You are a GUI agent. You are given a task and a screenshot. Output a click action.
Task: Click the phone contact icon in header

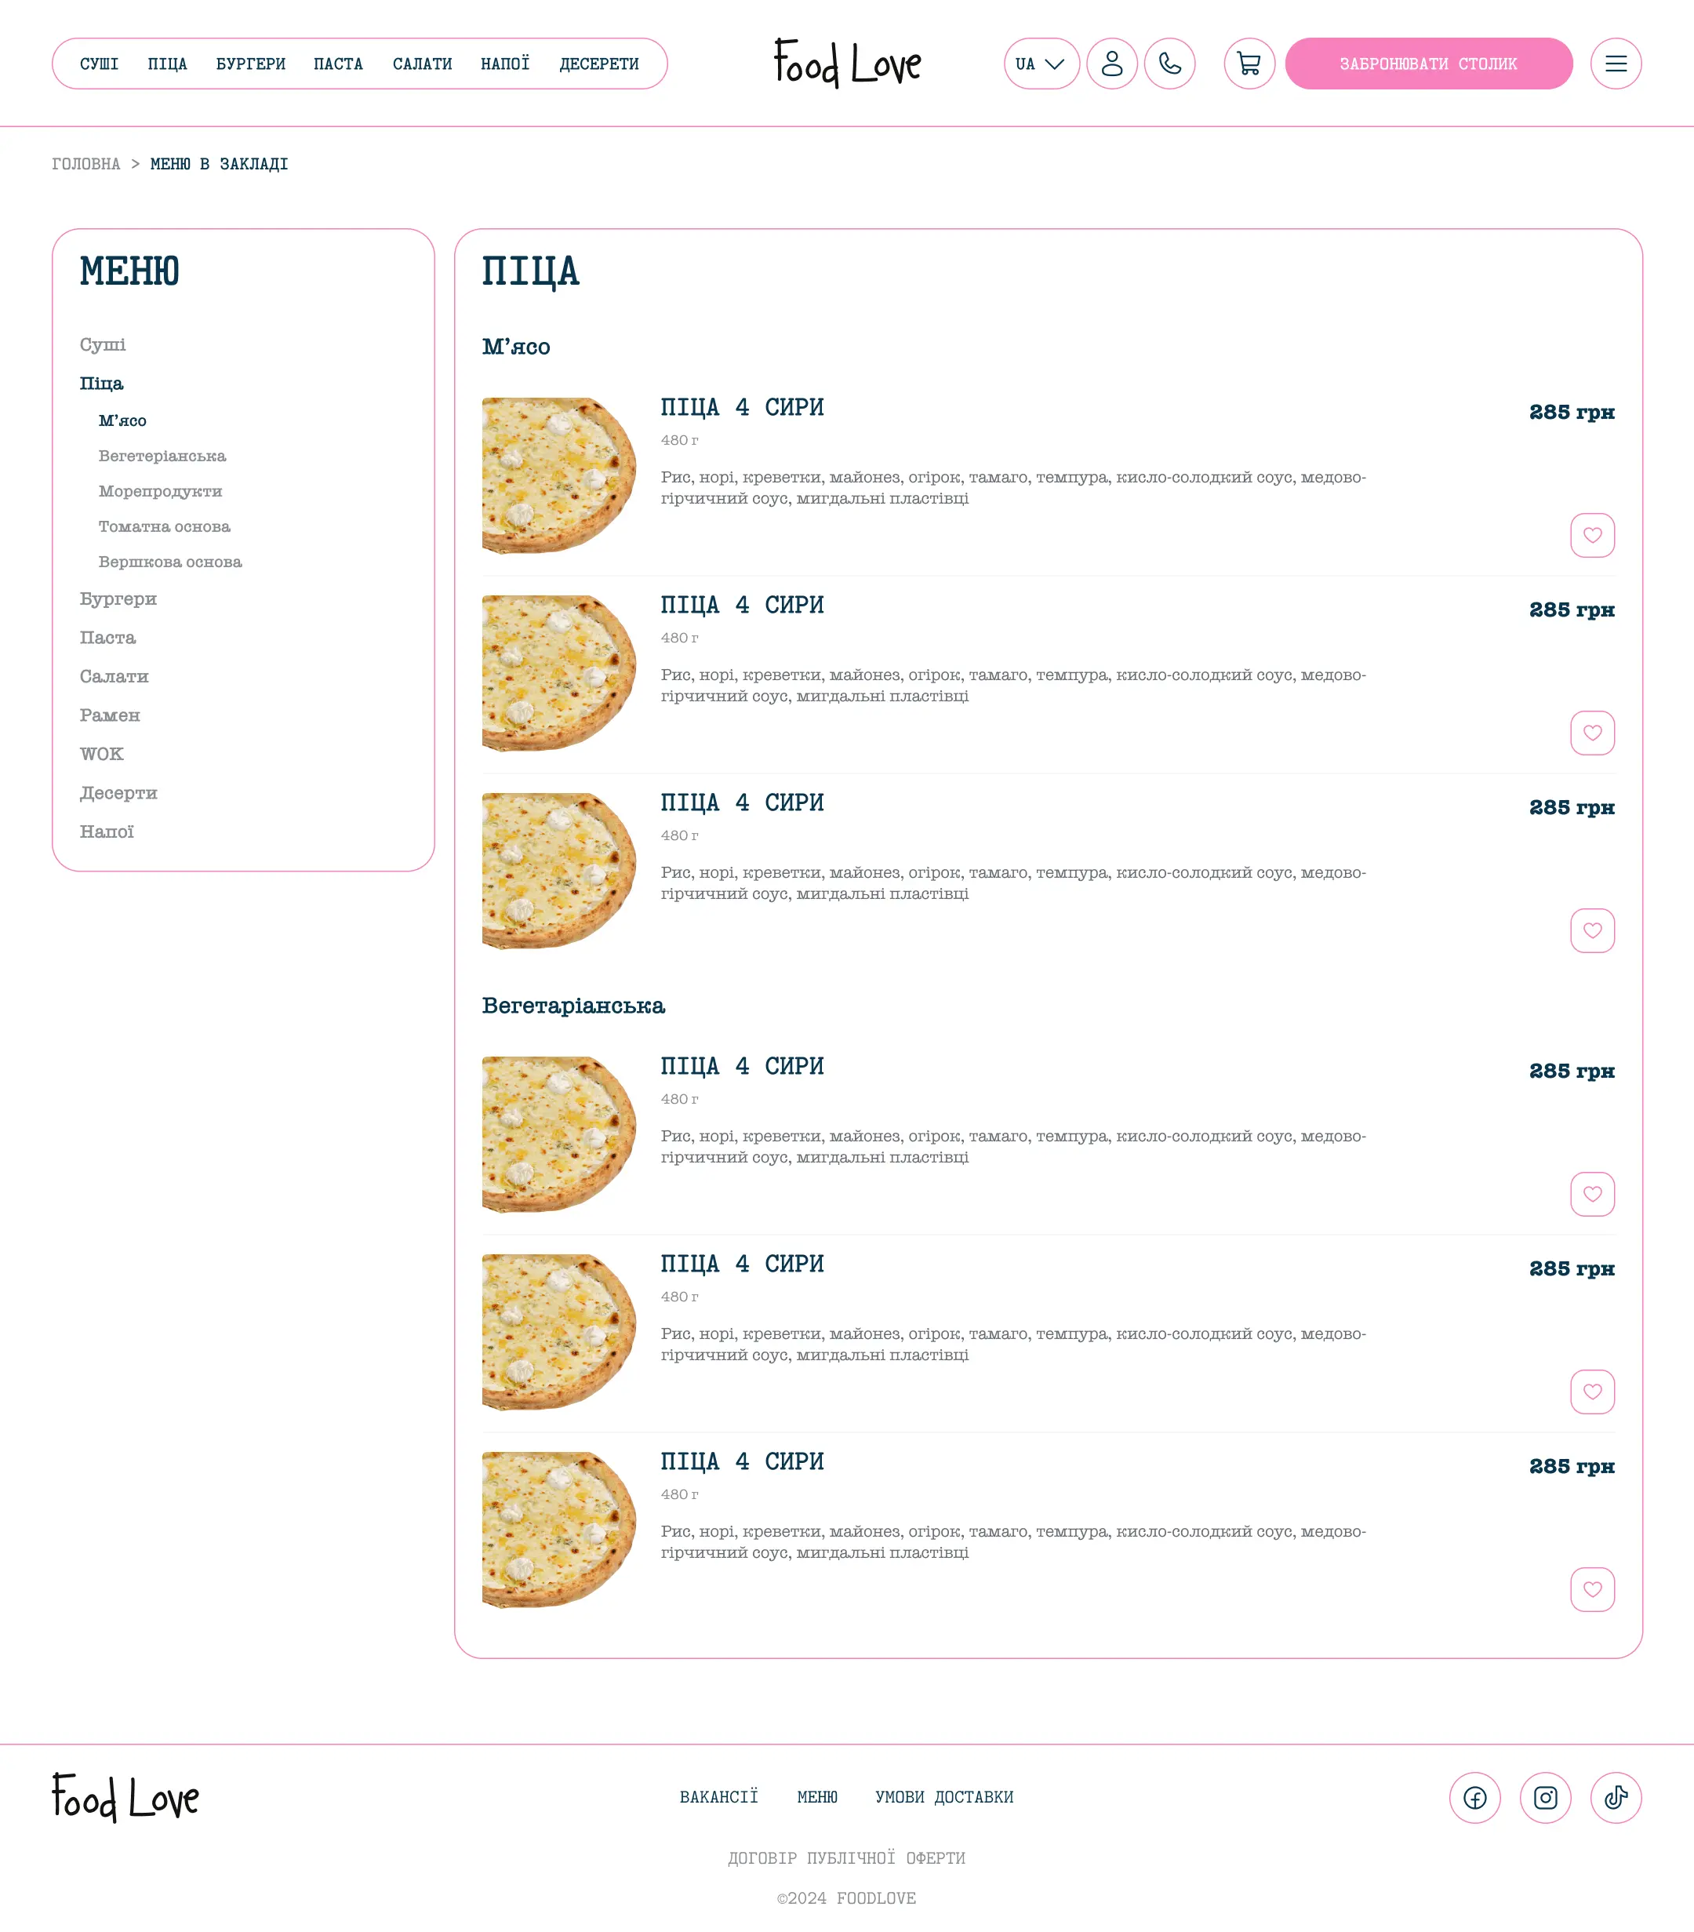click(x=1171, y=64)
